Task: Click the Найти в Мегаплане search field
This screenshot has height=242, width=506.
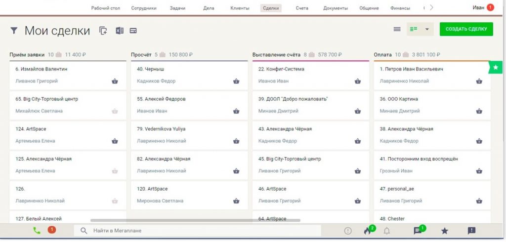Action: (198, 231)
